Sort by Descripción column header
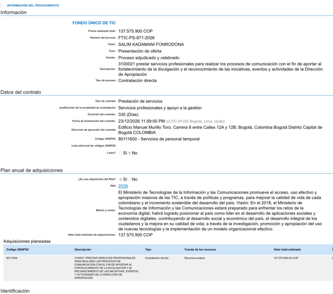Image resolution: width=333 pixels, height=294 pixels. (x=83, y=250)
